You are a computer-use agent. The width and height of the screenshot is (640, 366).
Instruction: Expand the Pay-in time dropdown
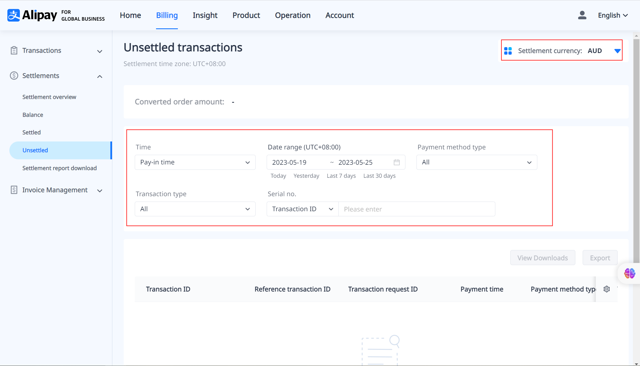[x=195, y=162]
